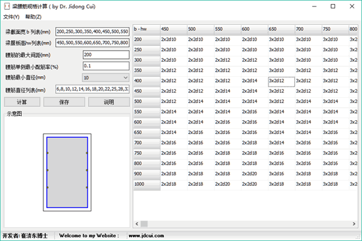Select the second row header 600
Screen dimensions: 362x241
point(147,123)
